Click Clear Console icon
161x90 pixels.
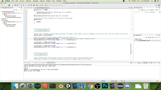click(138, 63)
